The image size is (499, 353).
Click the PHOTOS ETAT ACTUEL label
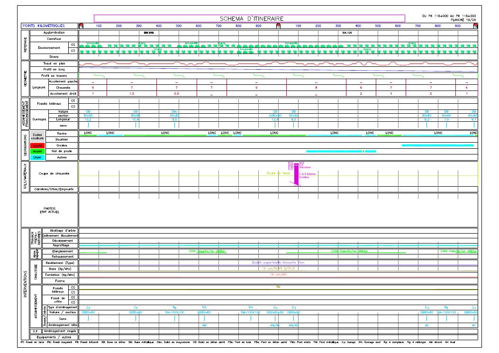click(x=49, y=210)
